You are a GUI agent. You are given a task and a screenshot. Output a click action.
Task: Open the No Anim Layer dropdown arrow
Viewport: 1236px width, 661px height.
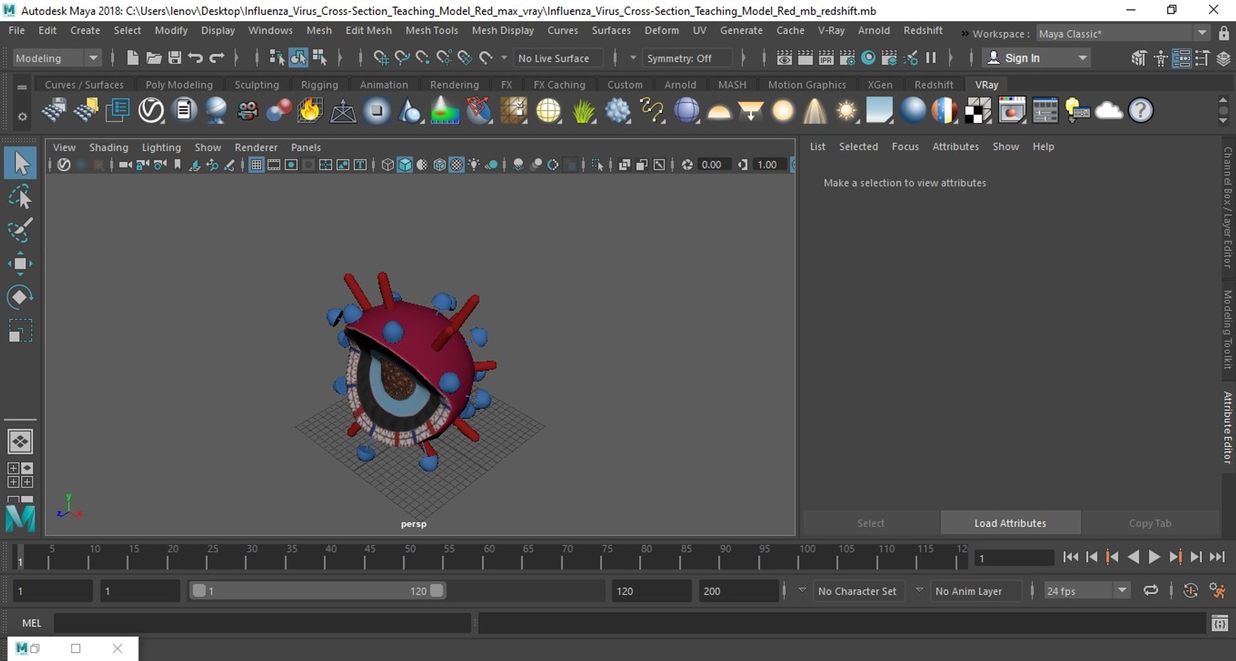coord(919,591)
